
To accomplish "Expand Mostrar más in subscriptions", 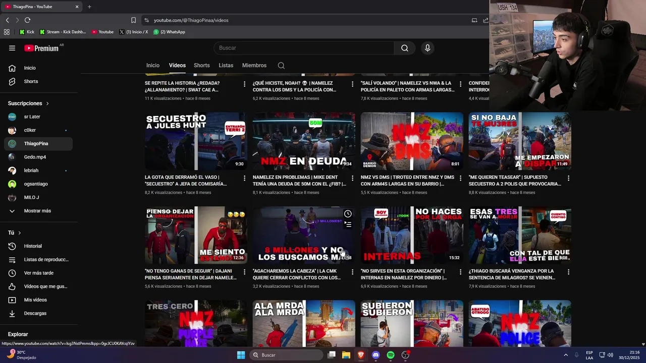I will coord(38,211).
